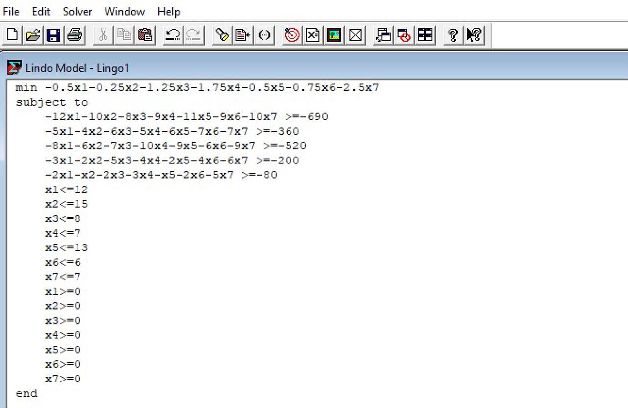Run the Solve bullseye target icon
This screenshot has width=628, height=408.
coord(292,35)
